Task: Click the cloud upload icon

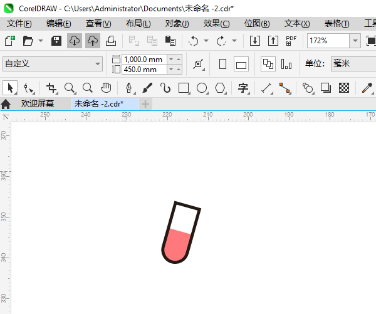Action: pyautogui.click(x=93, y=41)
